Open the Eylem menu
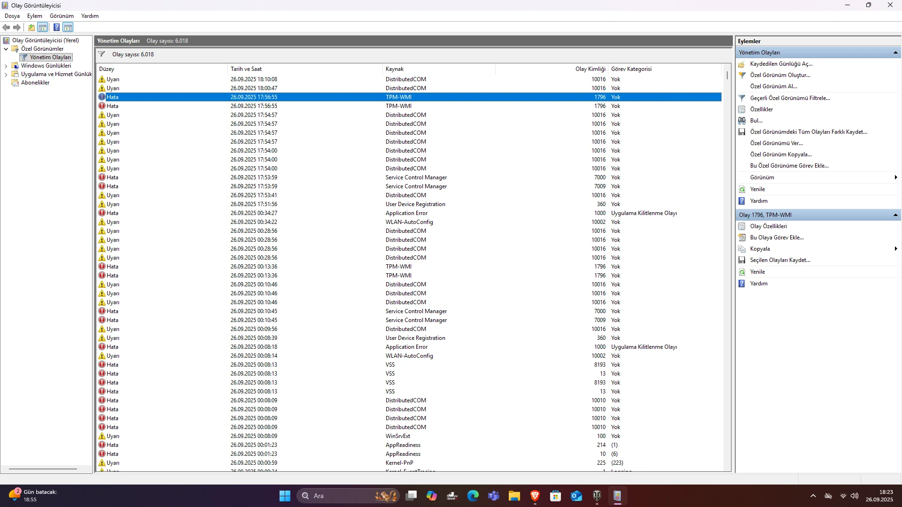 point(34,16)
